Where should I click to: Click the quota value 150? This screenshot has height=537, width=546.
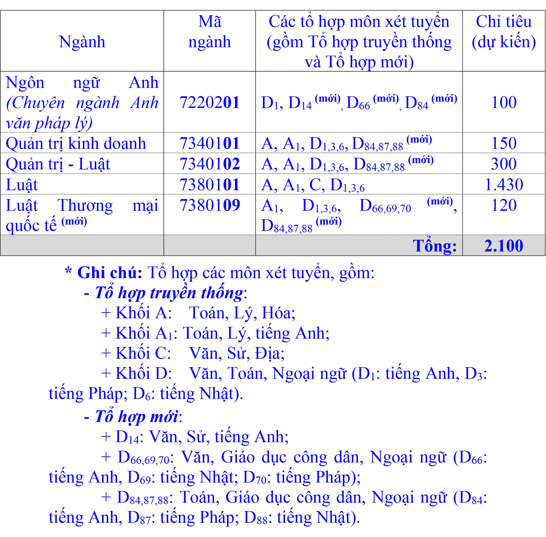click(504, 143)
